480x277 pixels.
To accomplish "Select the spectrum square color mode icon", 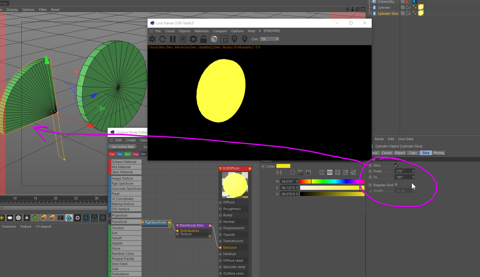I will point(300,172).
